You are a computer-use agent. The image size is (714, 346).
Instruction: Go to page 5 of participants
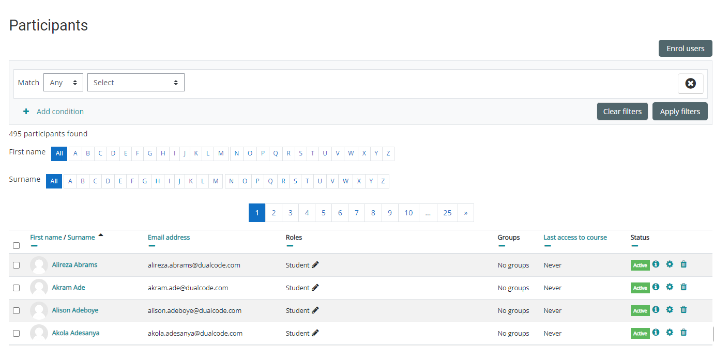pyautogui.click(x=323, y=213)
